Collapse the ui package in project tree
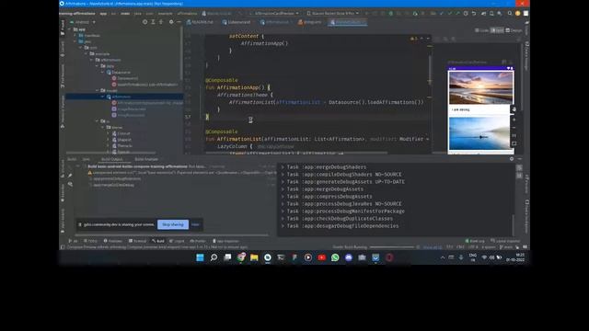The image size is (589, 331). (98, 121)
